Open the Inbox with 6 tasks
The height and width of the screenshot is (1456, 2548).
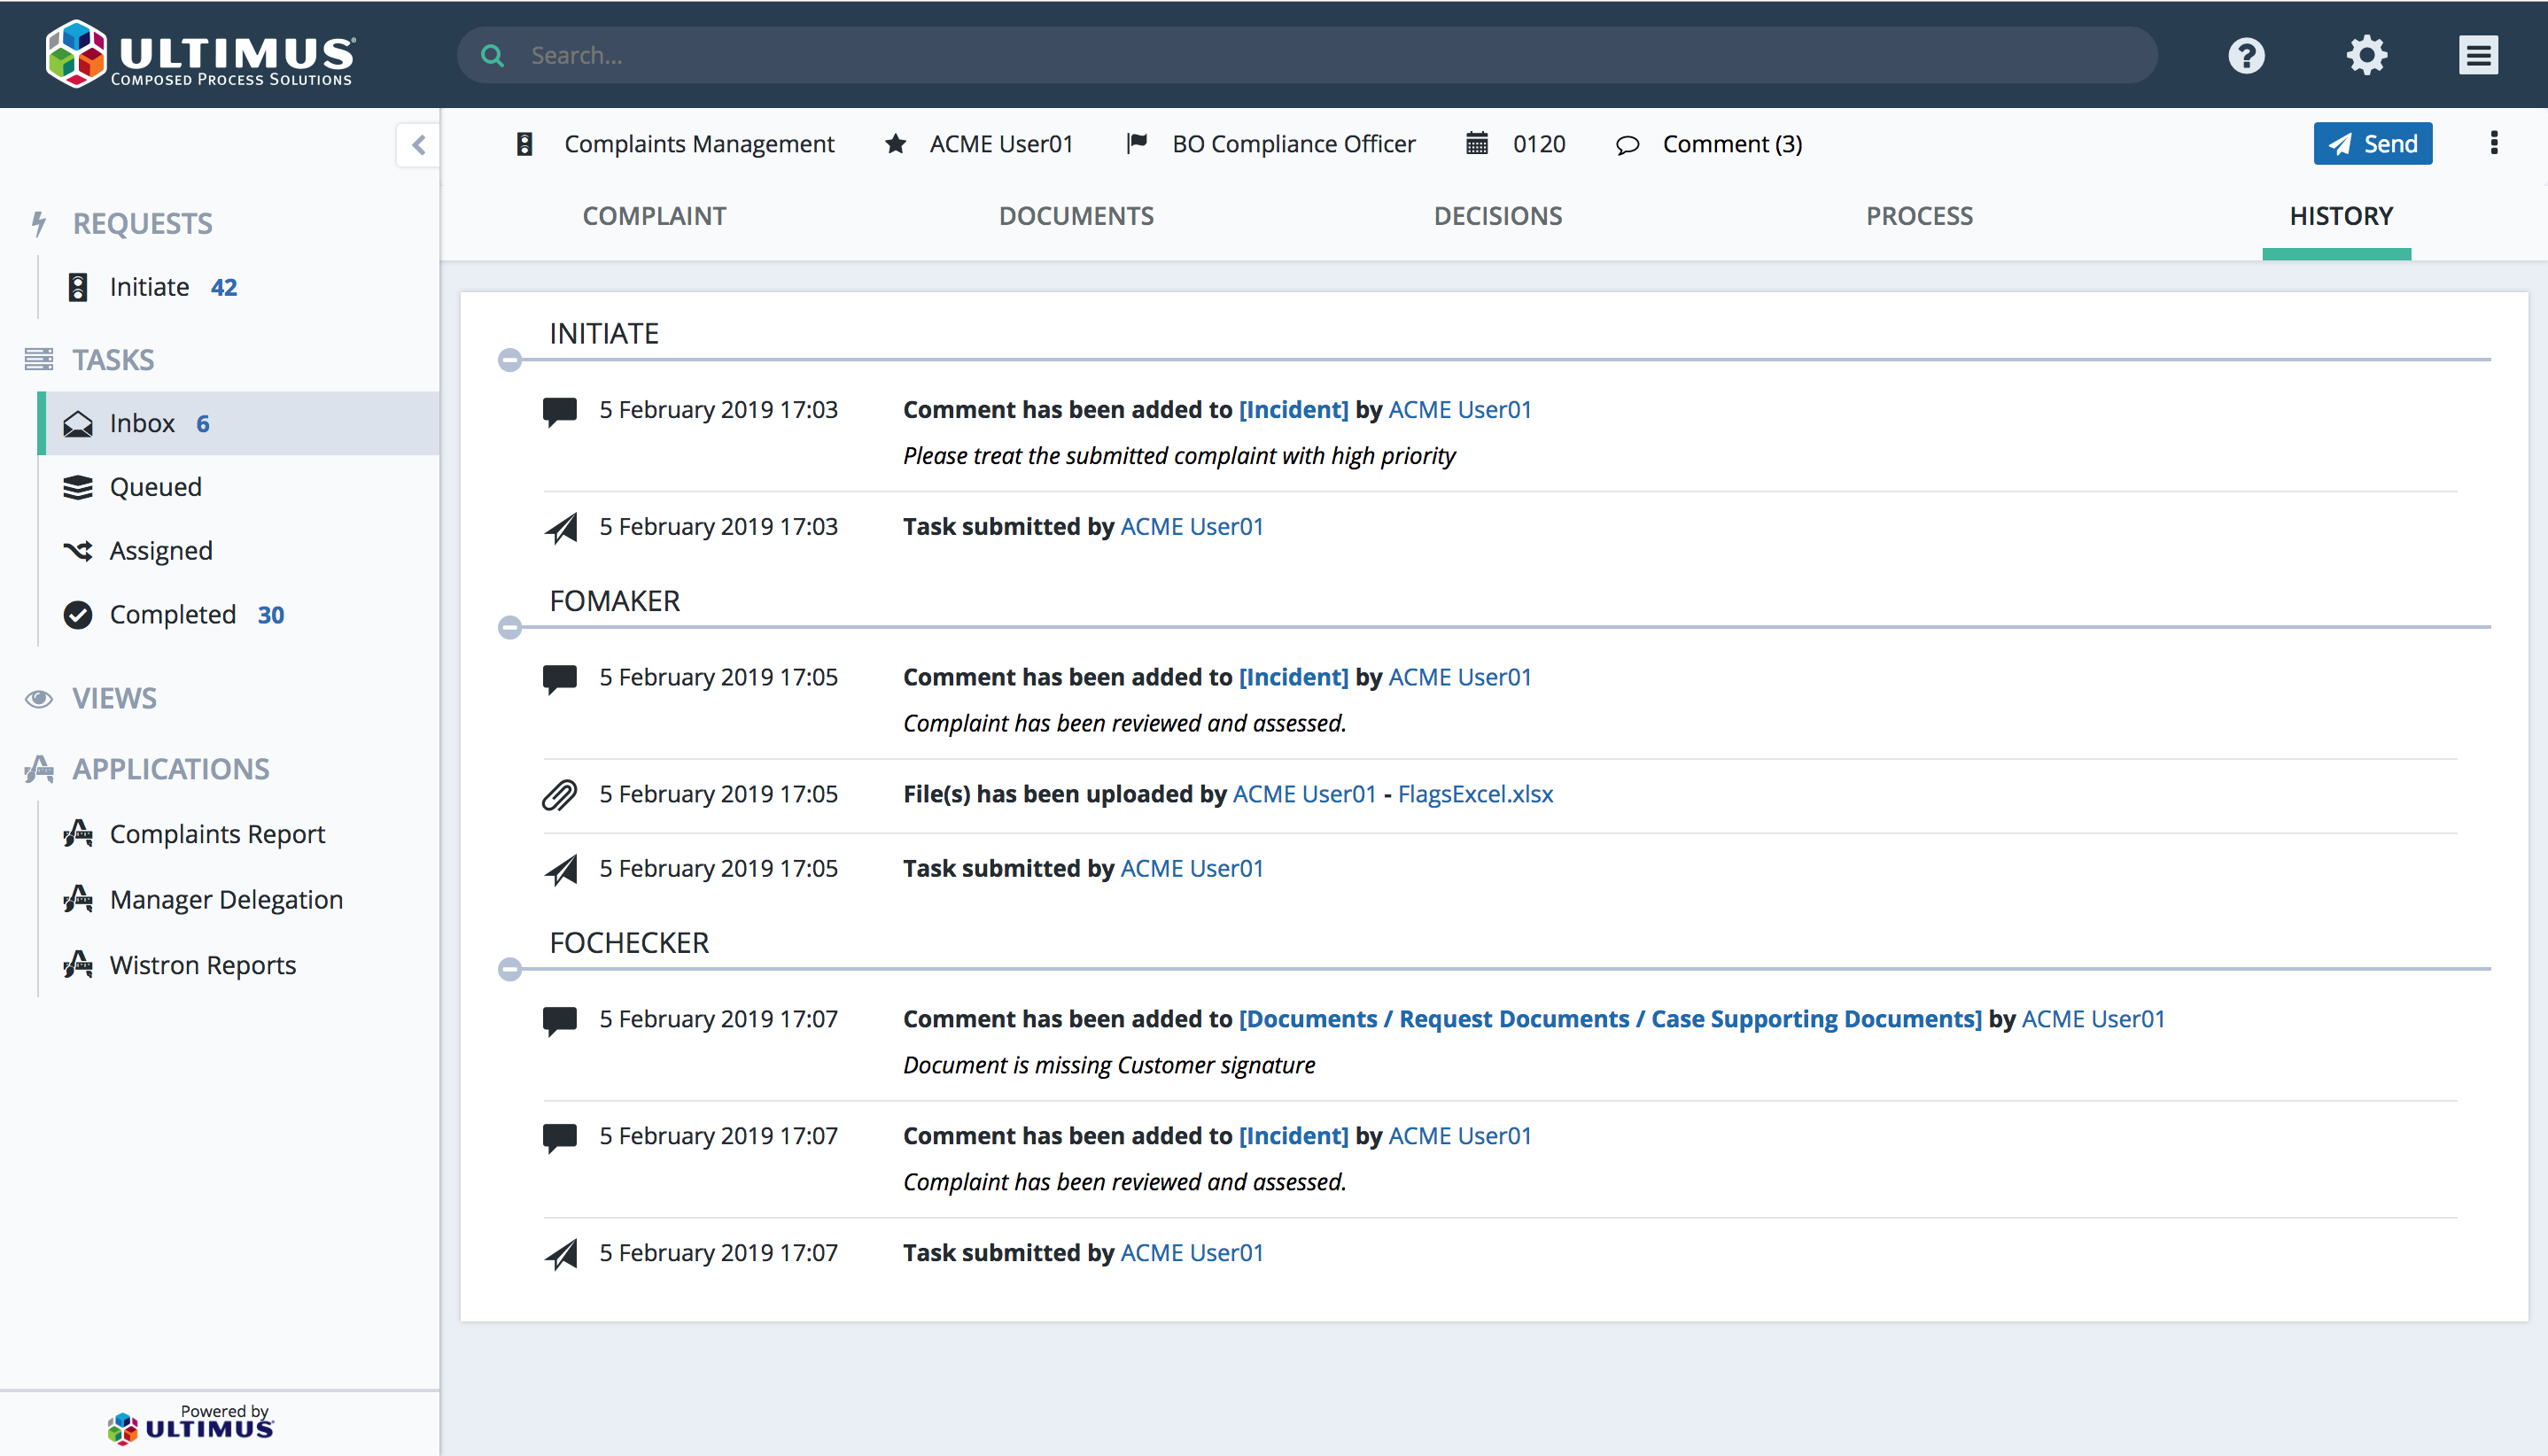pyautogui.click(x=240, y=423)
